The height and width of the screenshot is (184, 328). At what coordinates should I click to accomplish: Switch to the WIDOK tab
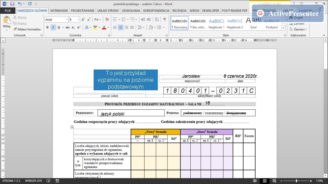194,11
